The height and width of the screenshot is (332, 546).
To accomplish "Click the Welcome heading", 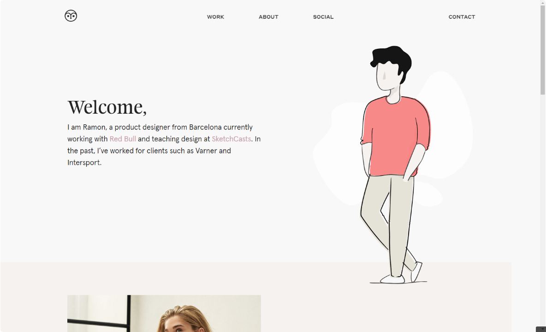I will (x=107, y=107).
